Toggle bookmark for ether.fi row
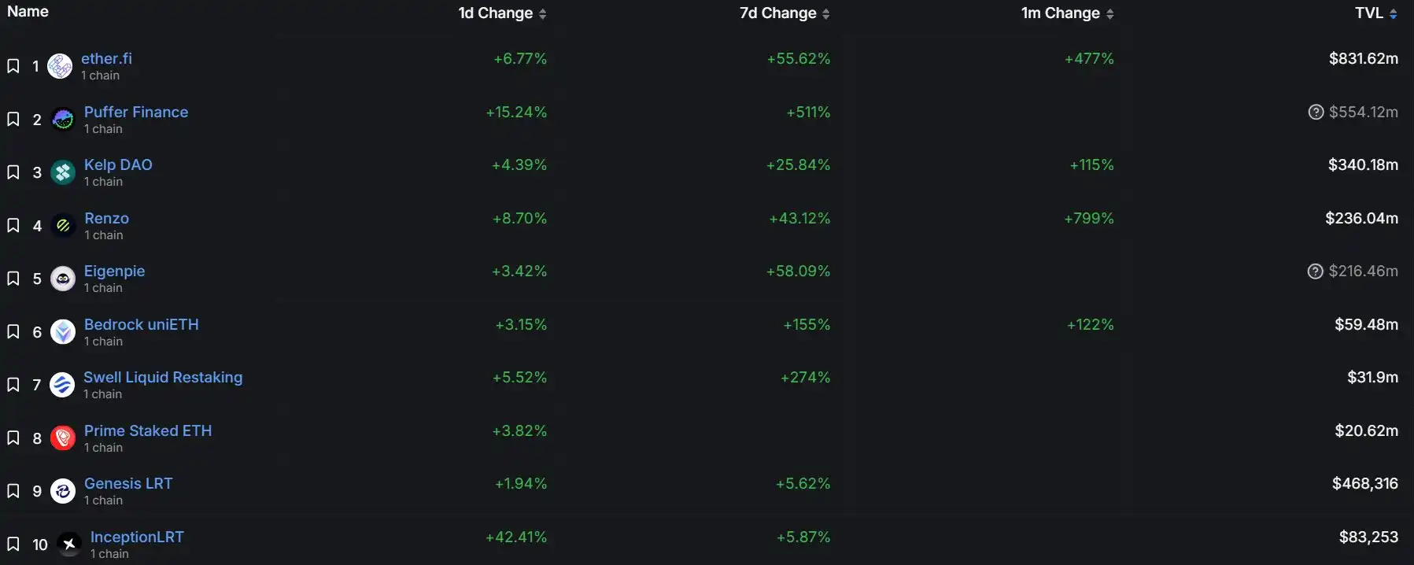The height and width of the screenshot is (565, 1414). click(13, 66)
